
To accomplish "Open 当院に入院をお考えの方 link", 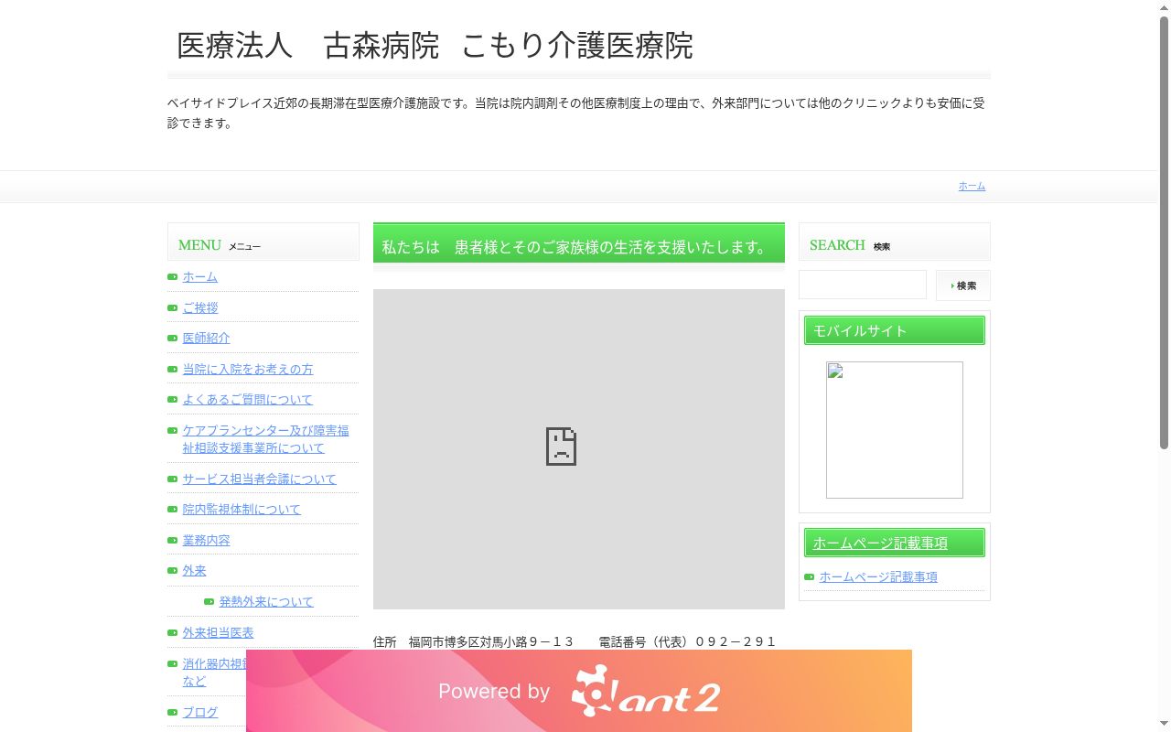I will (x=247, y=370).
